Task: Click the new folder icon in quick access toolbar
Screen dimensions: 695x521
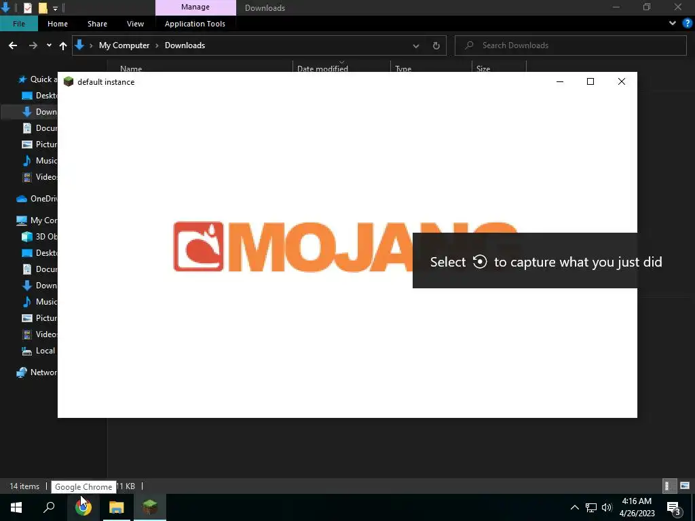Action: (x=43, y=7)
